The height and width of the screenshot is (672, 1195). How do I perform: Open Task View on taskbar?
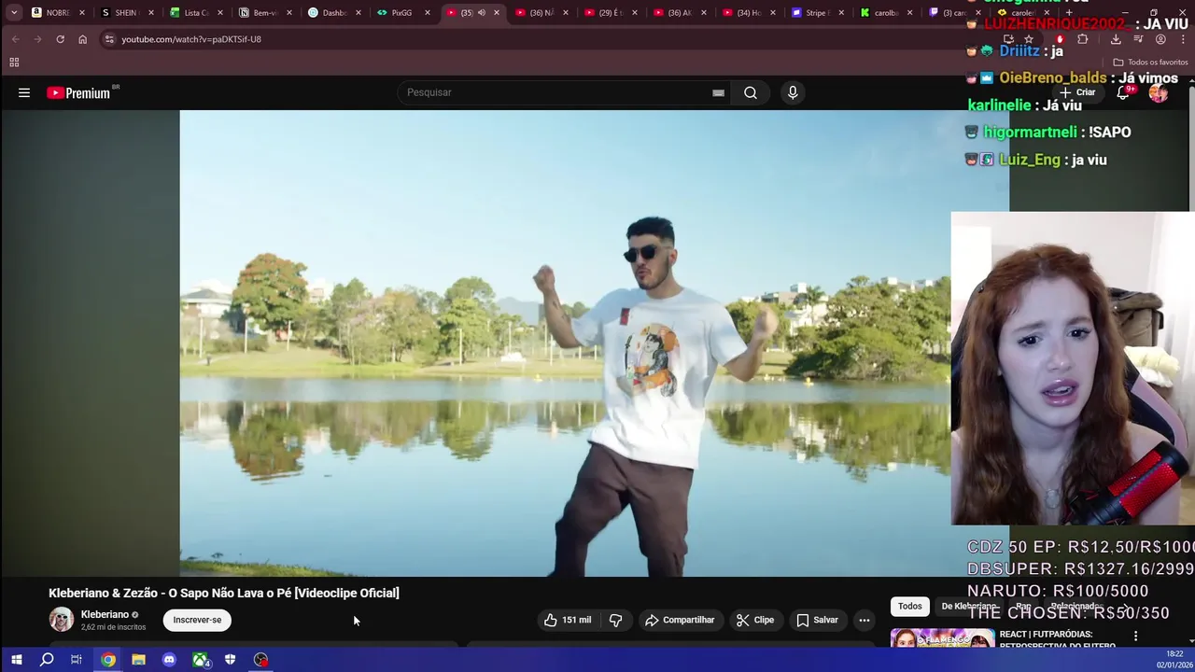point(77,660)
